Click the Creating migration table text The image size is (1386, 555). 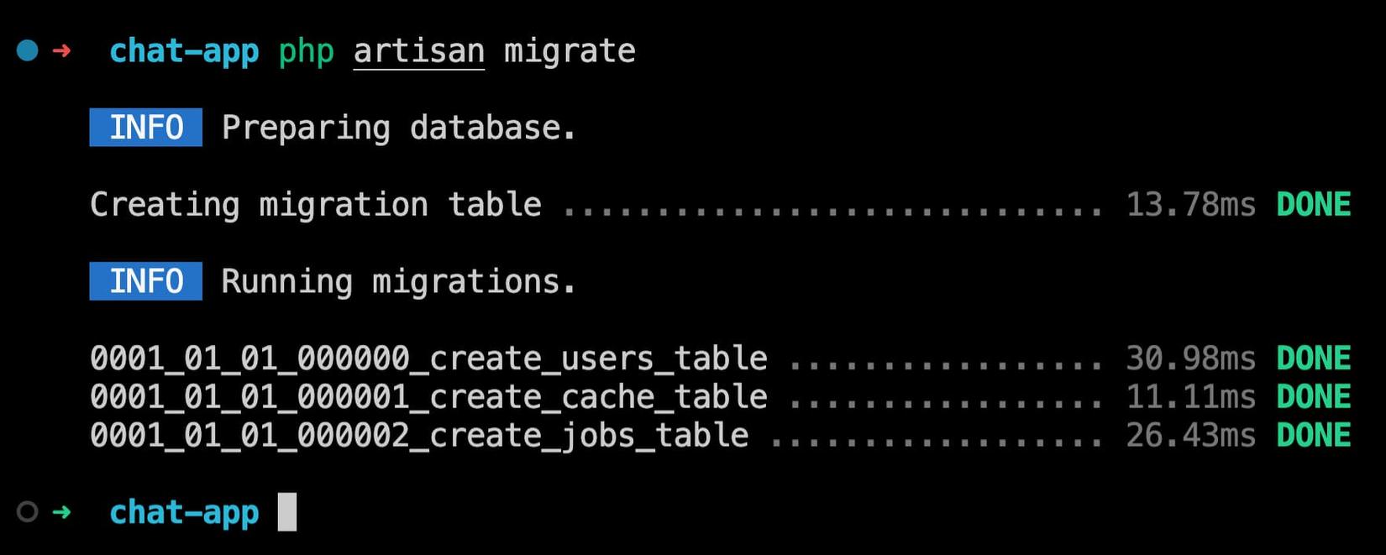point(316,205)
